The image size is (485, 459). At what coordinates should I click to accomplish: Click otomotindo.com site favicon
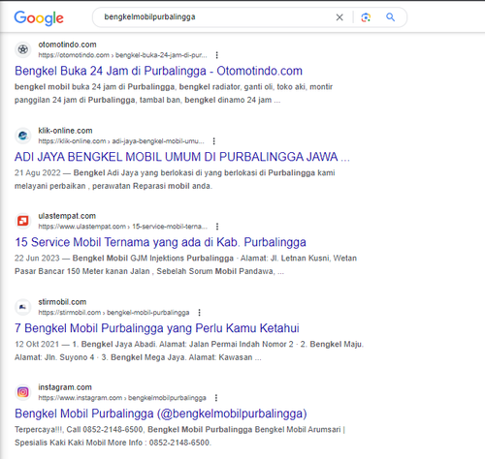tap(23, 49)
